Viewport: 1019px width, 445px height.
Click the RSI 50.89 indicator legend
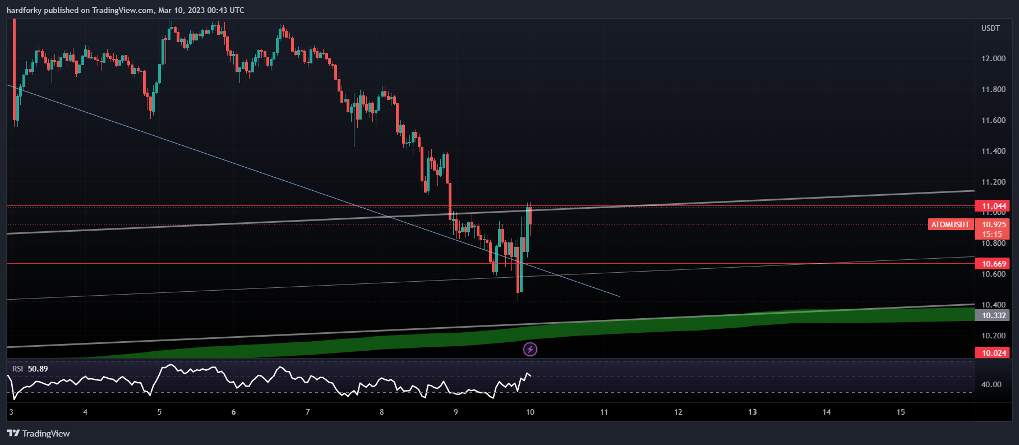(30, 369)
